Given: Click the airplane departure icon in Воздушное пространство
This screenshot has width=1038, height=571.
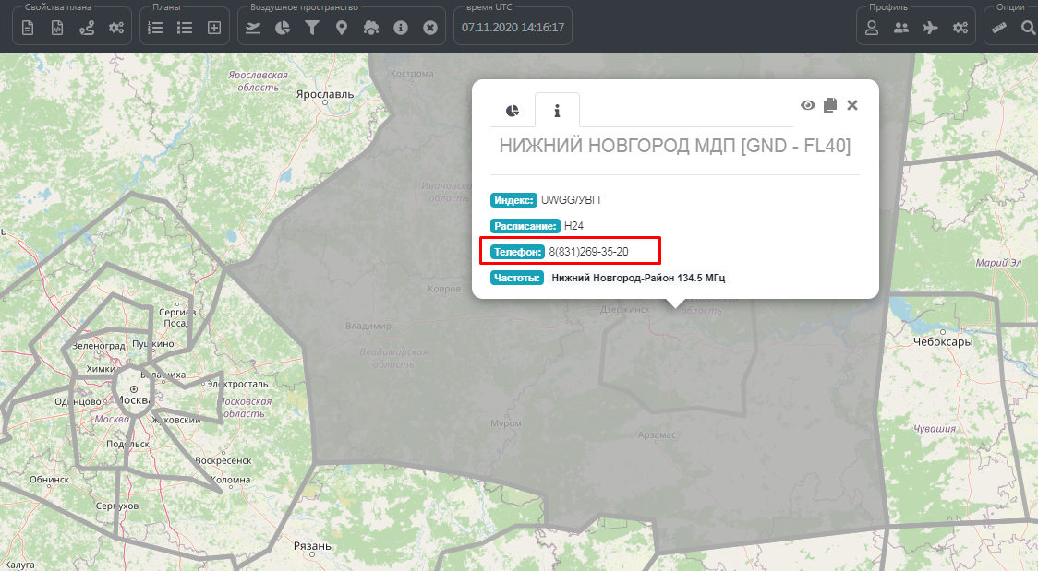Looking at the screenshot, I should click(253, 28).
